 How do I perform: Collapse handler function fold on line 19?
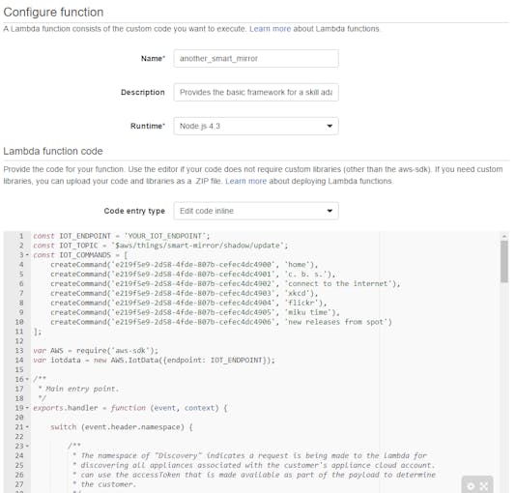pos(27,408)
